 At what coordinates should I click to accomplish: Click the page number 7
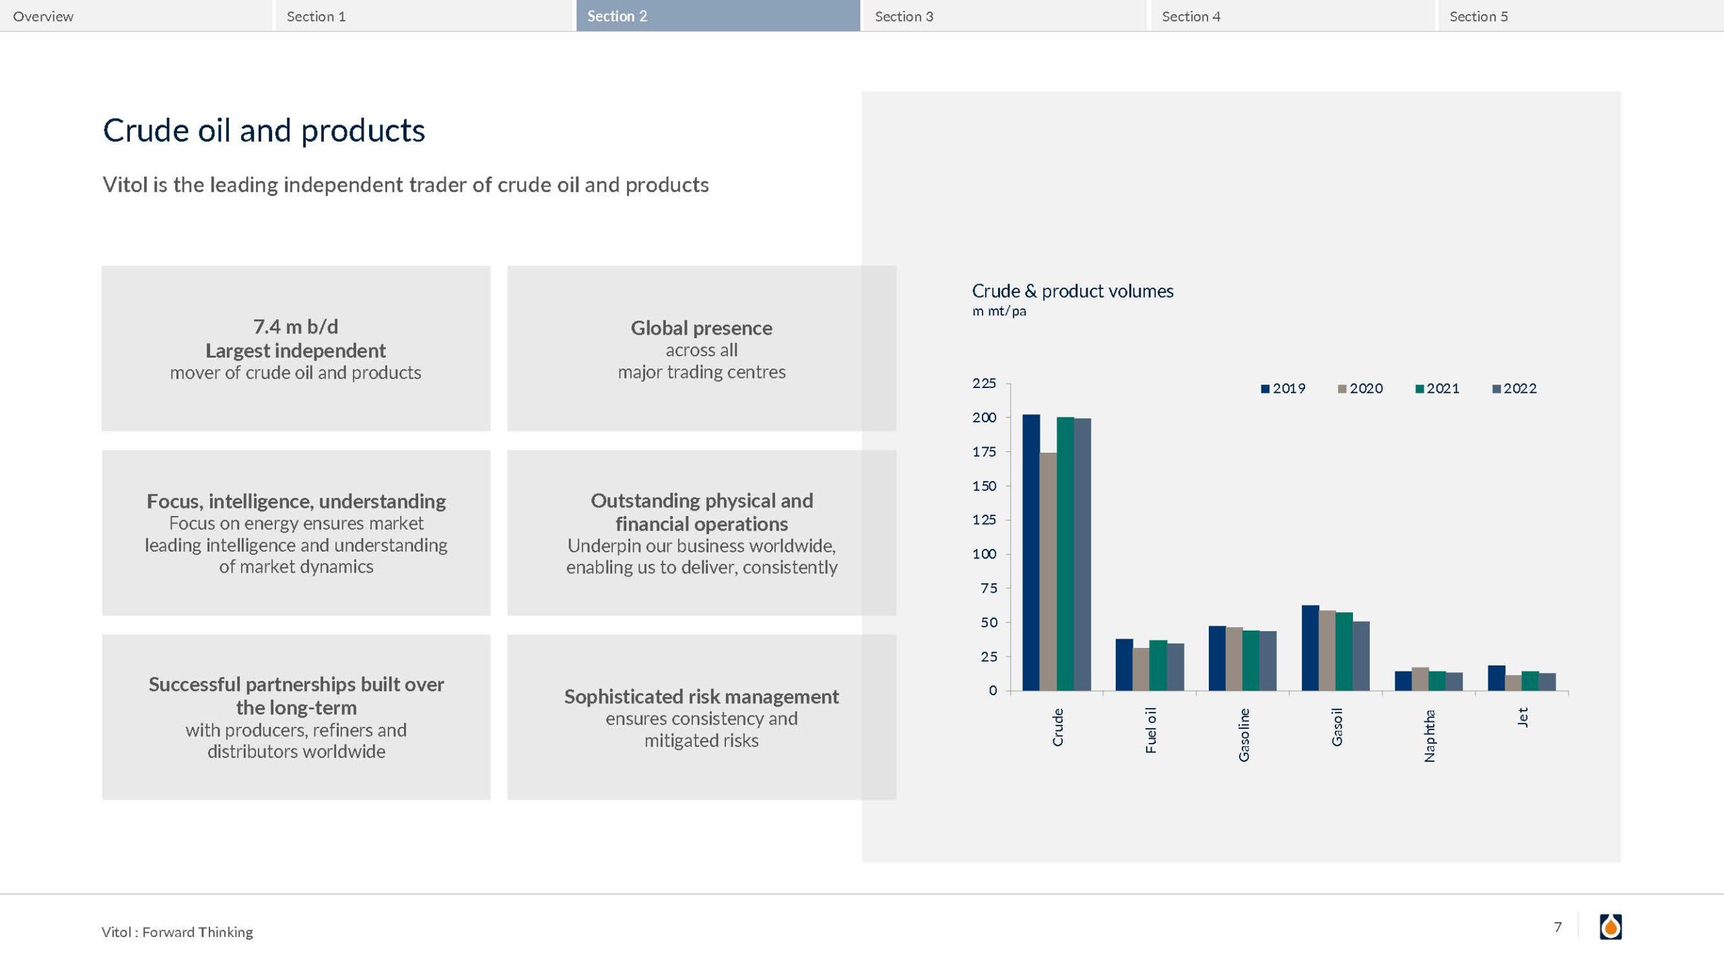[1558, 927]
